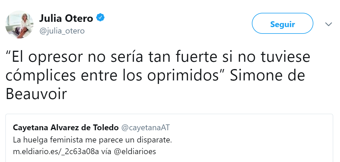Open Cayetana Alvarez de Toledo's name in the quoted tweet
This screenshot has width=340, height=162.
tap(66, 128)
